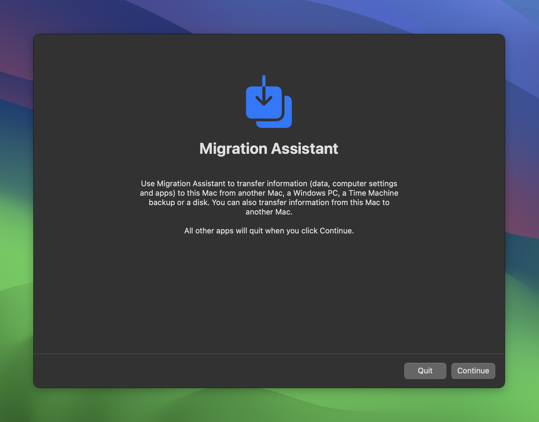
Task: Click the text 'All other apps will quit when you click Continue.'
Action: (x=269, y=231)
